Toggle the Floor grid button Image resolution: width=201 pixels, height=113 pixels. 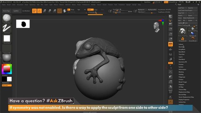pos(170,49)
